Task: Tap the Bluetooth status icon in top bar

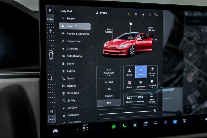Action: click(150, 15)
